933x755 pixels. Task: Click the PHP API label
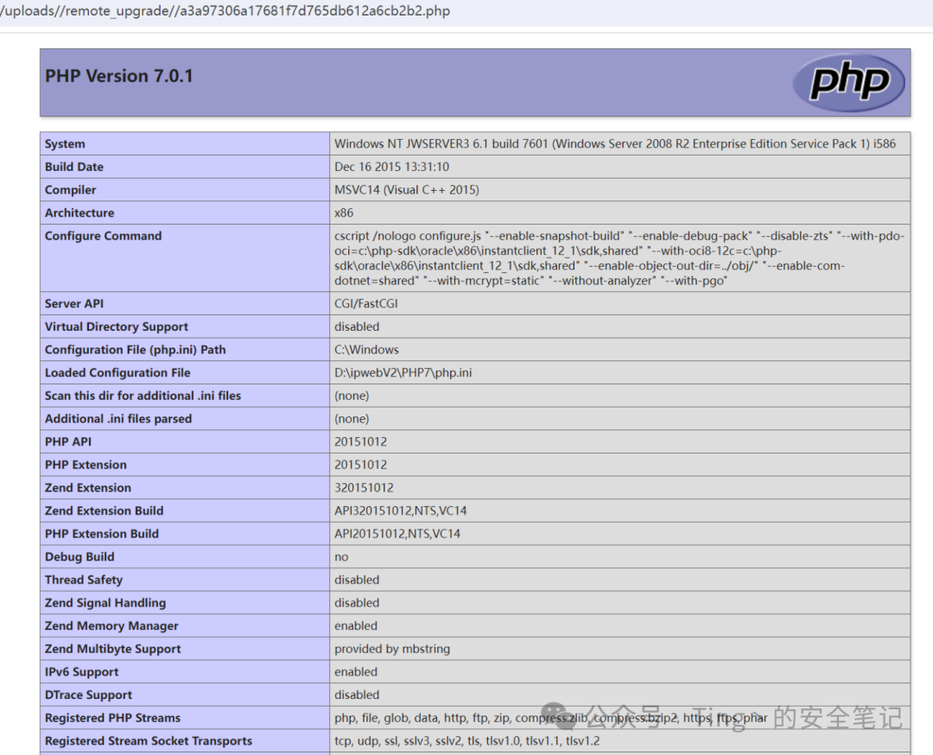click(68, 441)
